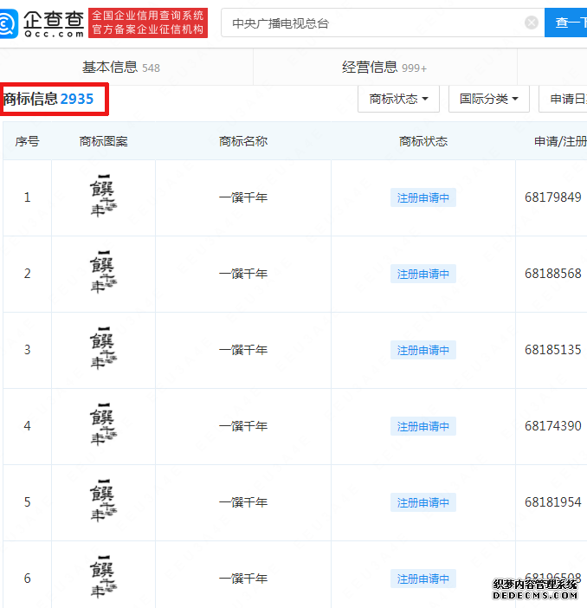Open the Qcc.com logo home link
The height and width of the screenshot is (608, 587).
(42, 23)
